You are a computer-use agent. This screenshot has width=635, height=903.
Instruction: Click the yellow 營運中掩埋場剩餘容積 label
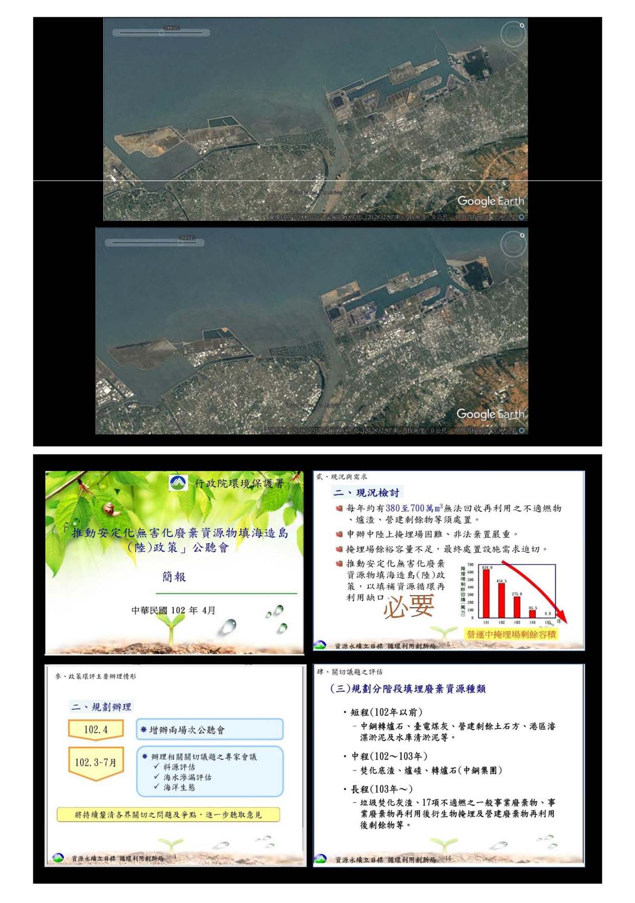(511, 634)
